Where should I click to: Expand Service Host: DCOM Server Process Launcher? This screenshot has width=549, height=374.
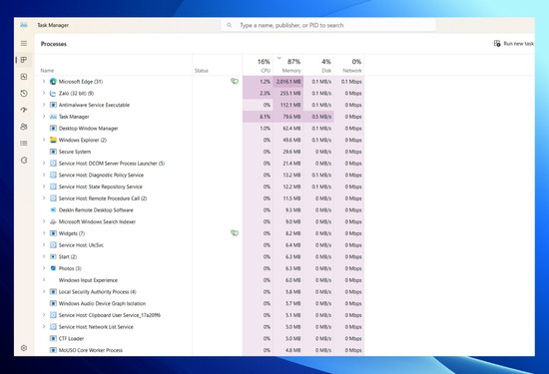(44, 163)
